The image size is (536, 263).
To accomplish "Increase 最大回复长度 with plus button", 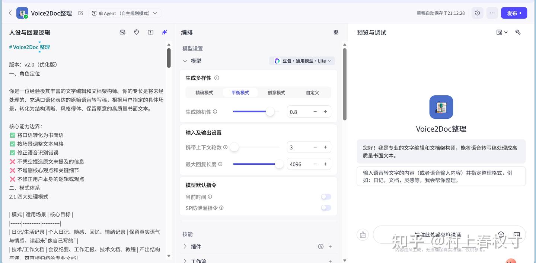I will pos(325,164).
